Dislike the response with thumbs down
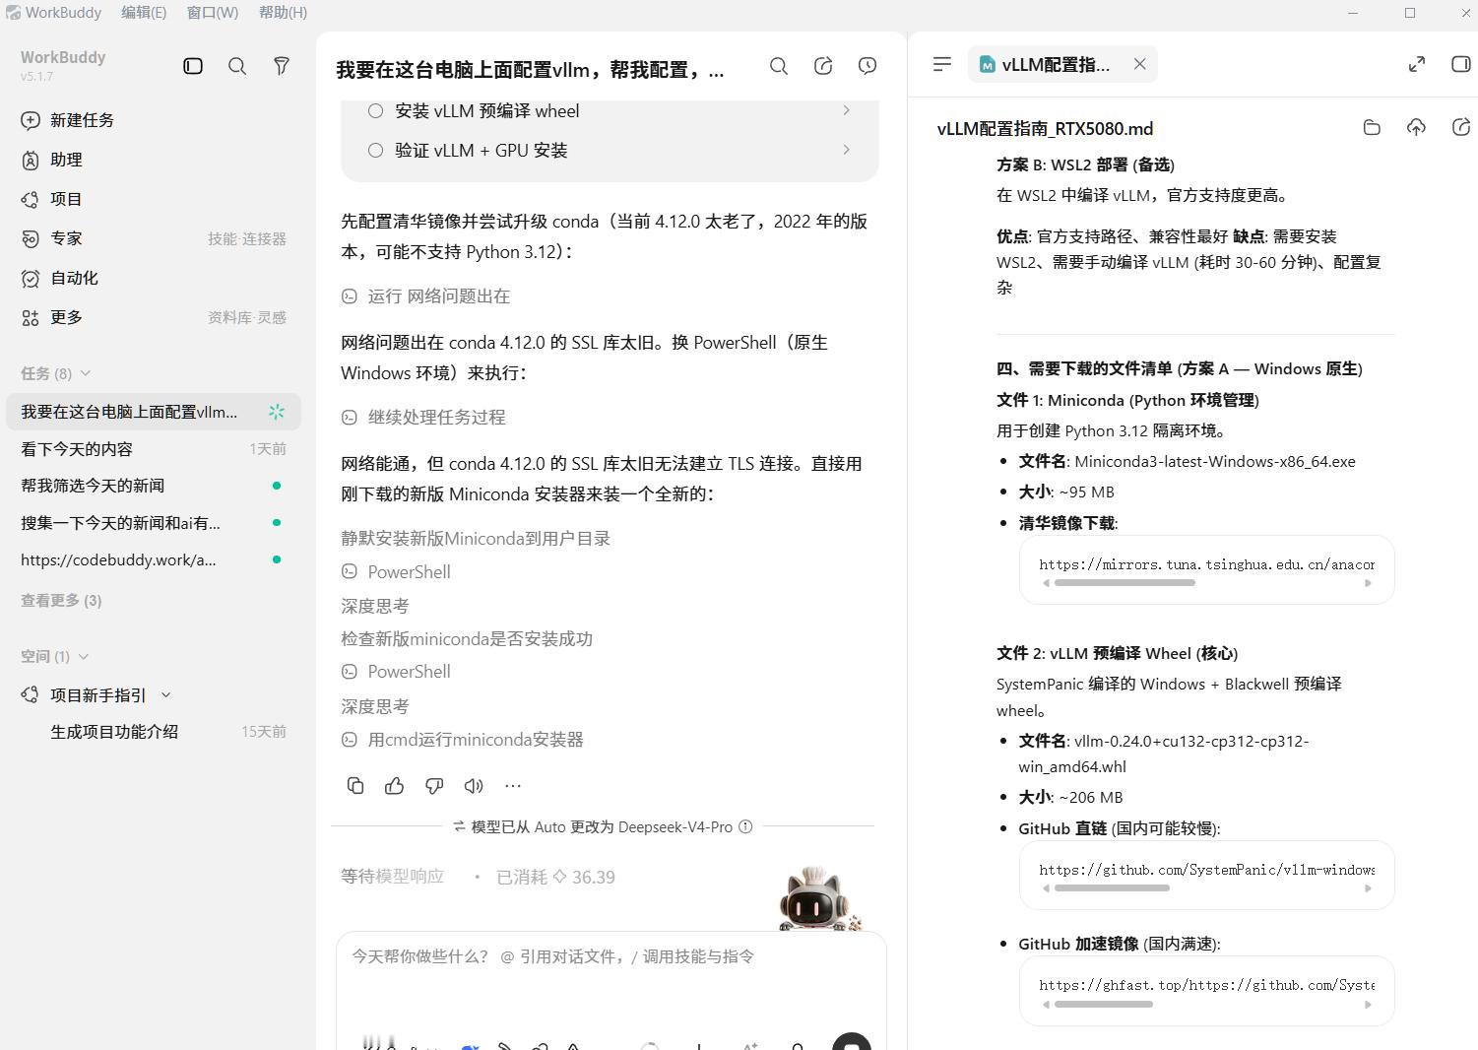 (x=434, y=785)
